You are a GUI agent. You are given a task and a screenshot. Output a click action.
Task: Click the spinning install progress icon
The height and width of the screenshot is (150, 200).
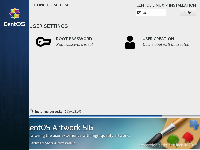point(31,111)
